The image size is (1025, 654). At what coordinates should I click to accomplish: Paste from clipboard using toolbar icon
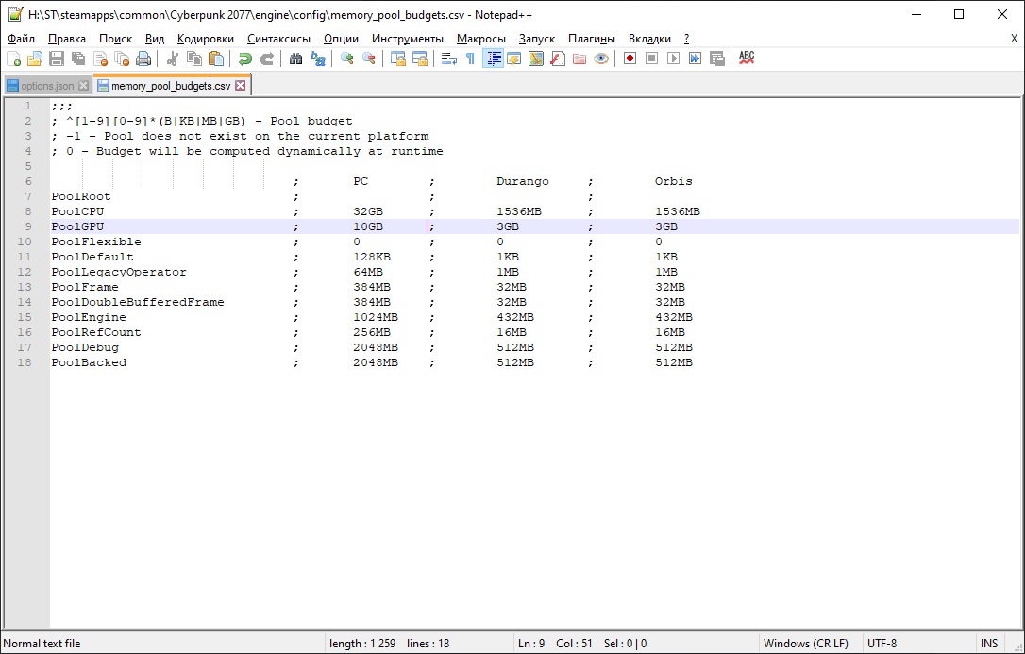click(x=216, y=59)
